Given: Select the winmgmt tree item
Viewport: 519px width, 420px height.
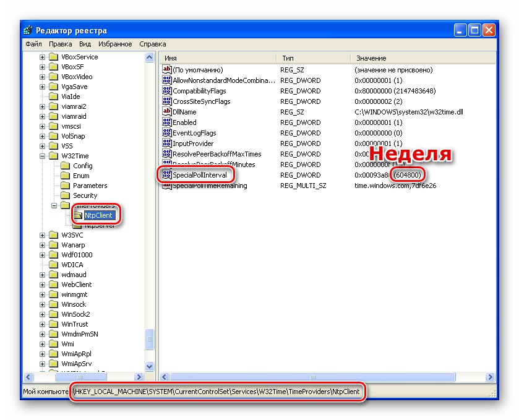Looking at the screenshot, I should point(74,294).
